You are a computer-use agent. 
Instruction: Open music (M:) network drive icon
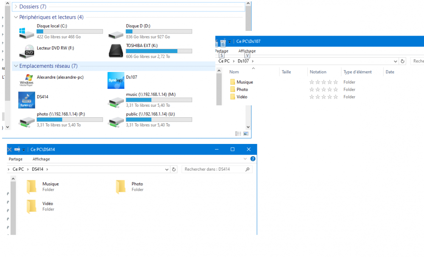[116, 101]
